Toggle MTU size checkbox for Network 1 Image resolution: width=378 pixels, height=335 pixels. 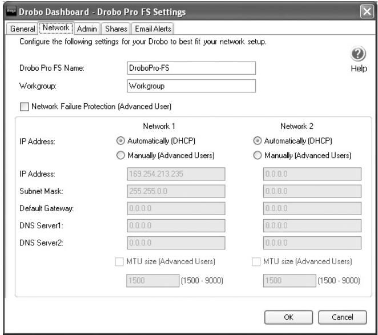pyautogui.click(x=119, y=262)
